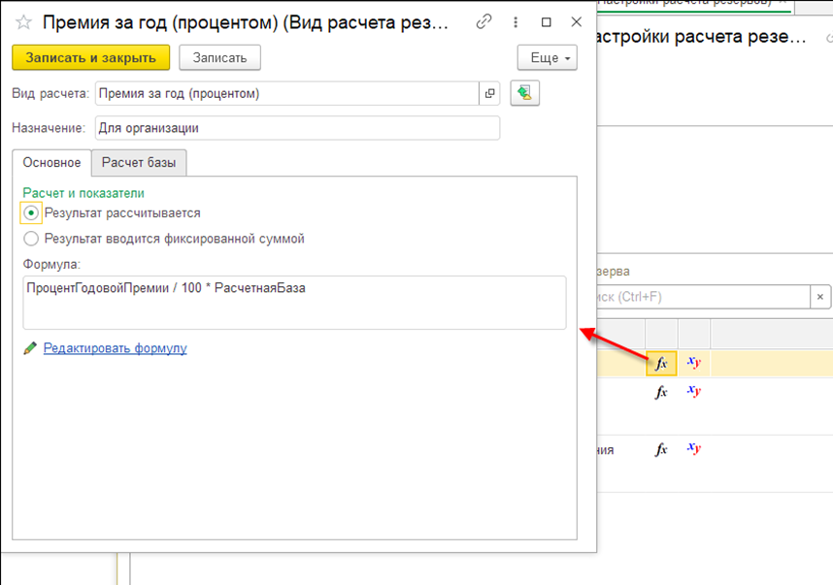833x585 pixels.
Task: Open the Основное tab
Action: click(51, 163)
